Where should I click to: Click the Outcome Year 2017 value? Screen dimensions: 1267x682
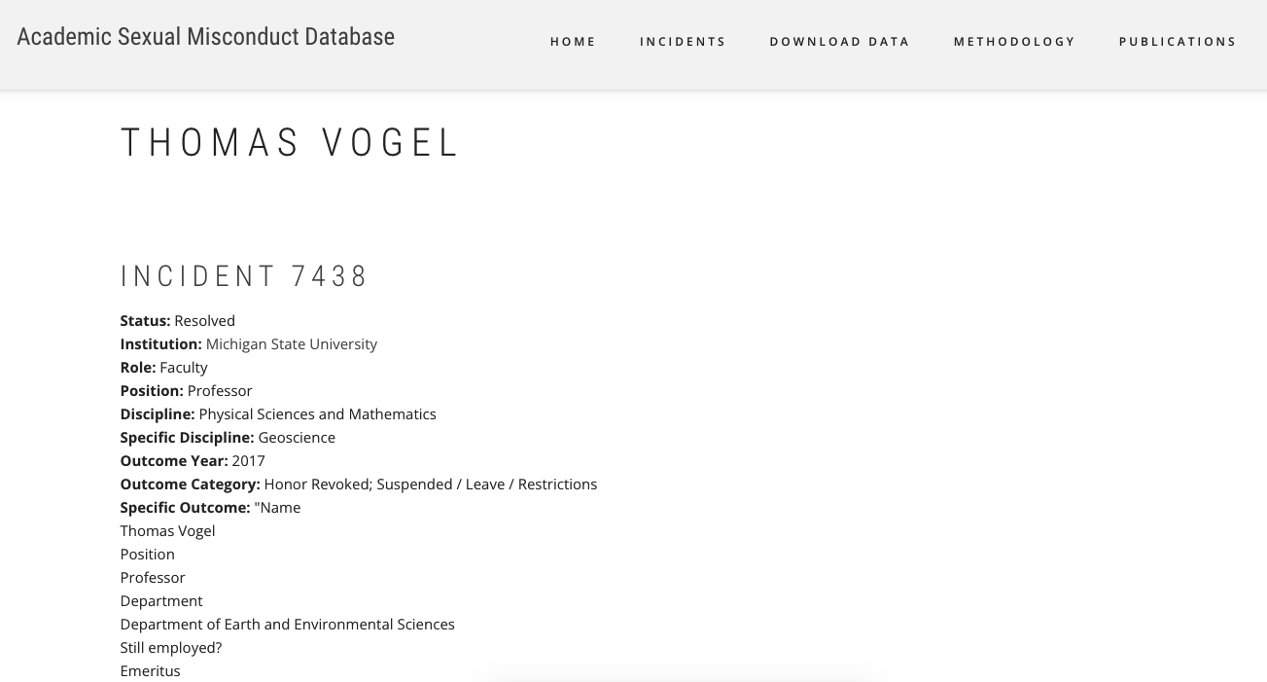(x=248, y=461)
